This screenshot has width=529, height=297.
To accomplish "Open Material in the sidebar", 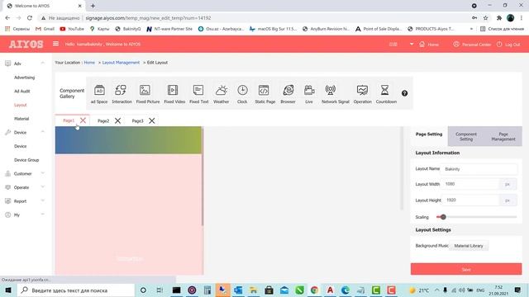I will pos(21,119).
